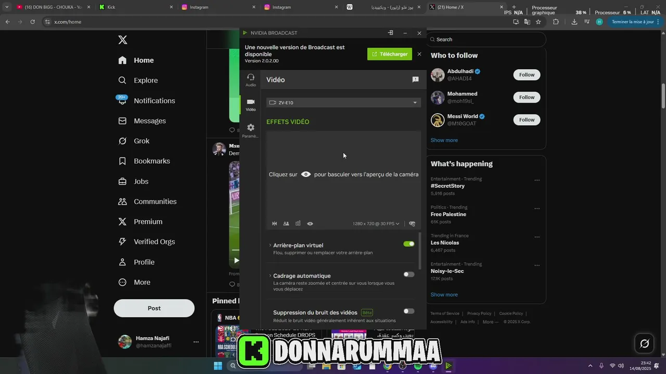666x374 pixels.
Task: Open the media control icon in browser toolbar
Action: click(x=587, y=22)
